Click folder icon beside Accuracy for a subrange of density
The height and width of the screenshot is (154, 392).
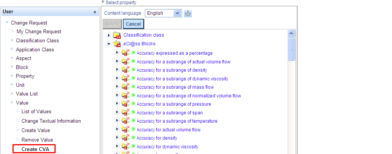click(125, 70)
